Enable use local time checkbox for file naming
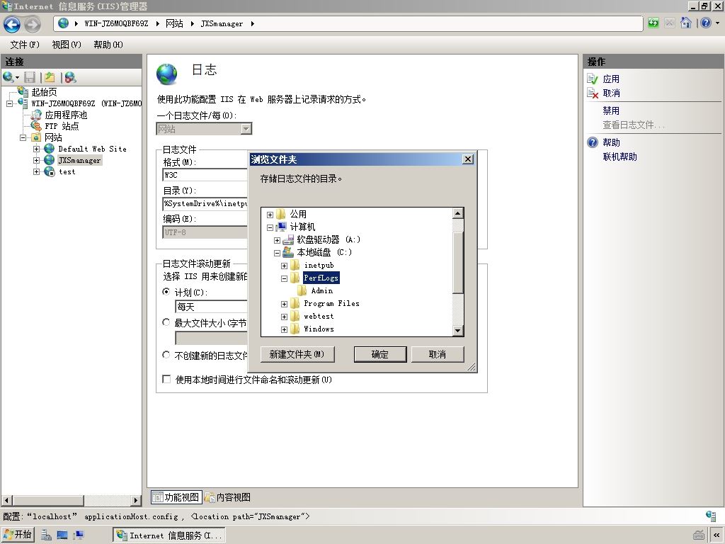The image size is (725, 544). click(x=166, y=379)
